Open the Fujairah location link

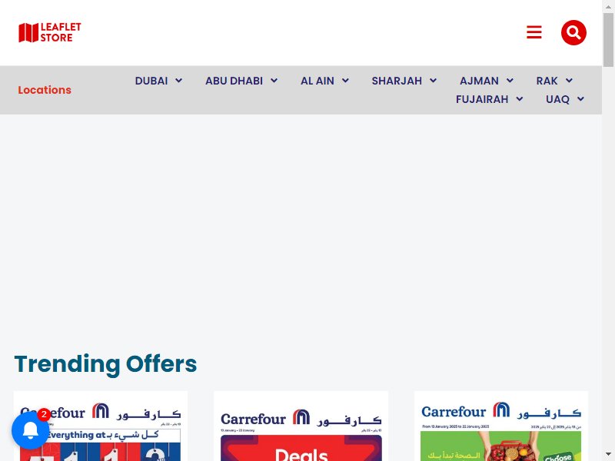(x=482, y=99)
